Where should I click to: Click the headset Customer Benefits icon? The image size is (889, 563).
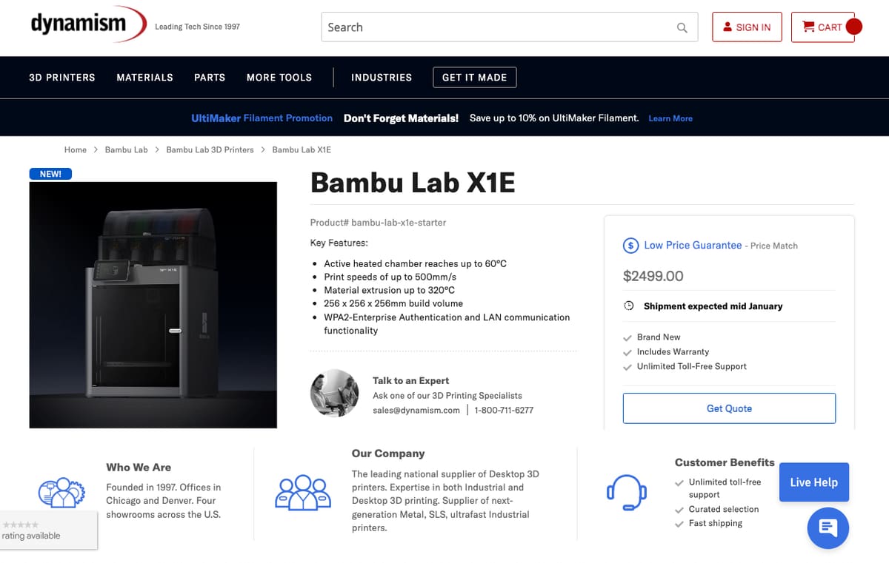[x=627, y=492]
